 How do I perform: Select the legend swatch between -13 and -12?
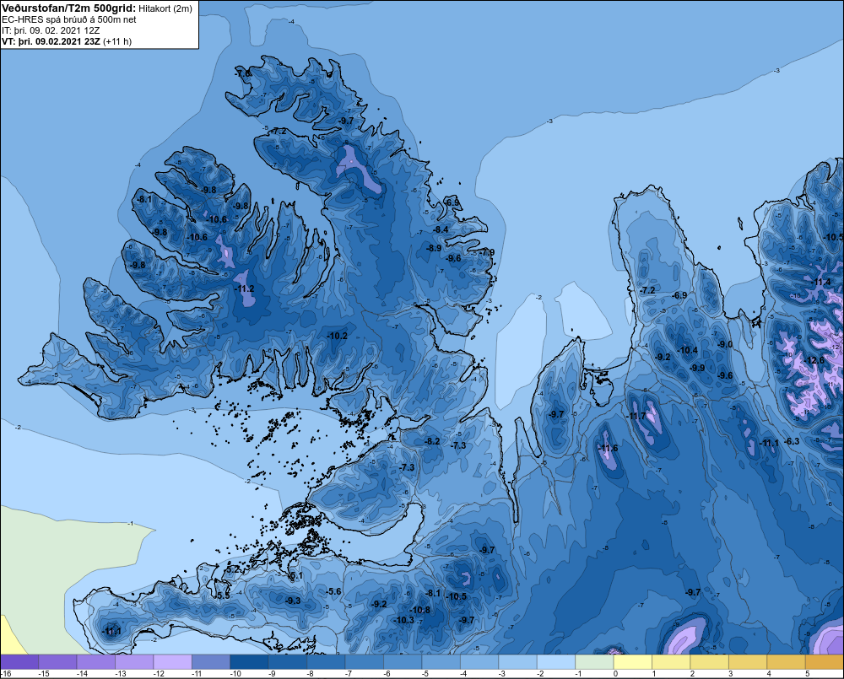point(134,662)
